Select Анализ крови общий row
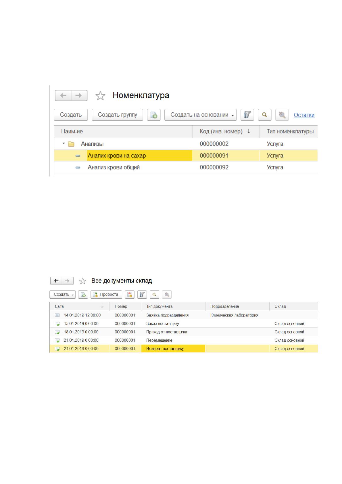342x484 pixels. click(186, 167)
